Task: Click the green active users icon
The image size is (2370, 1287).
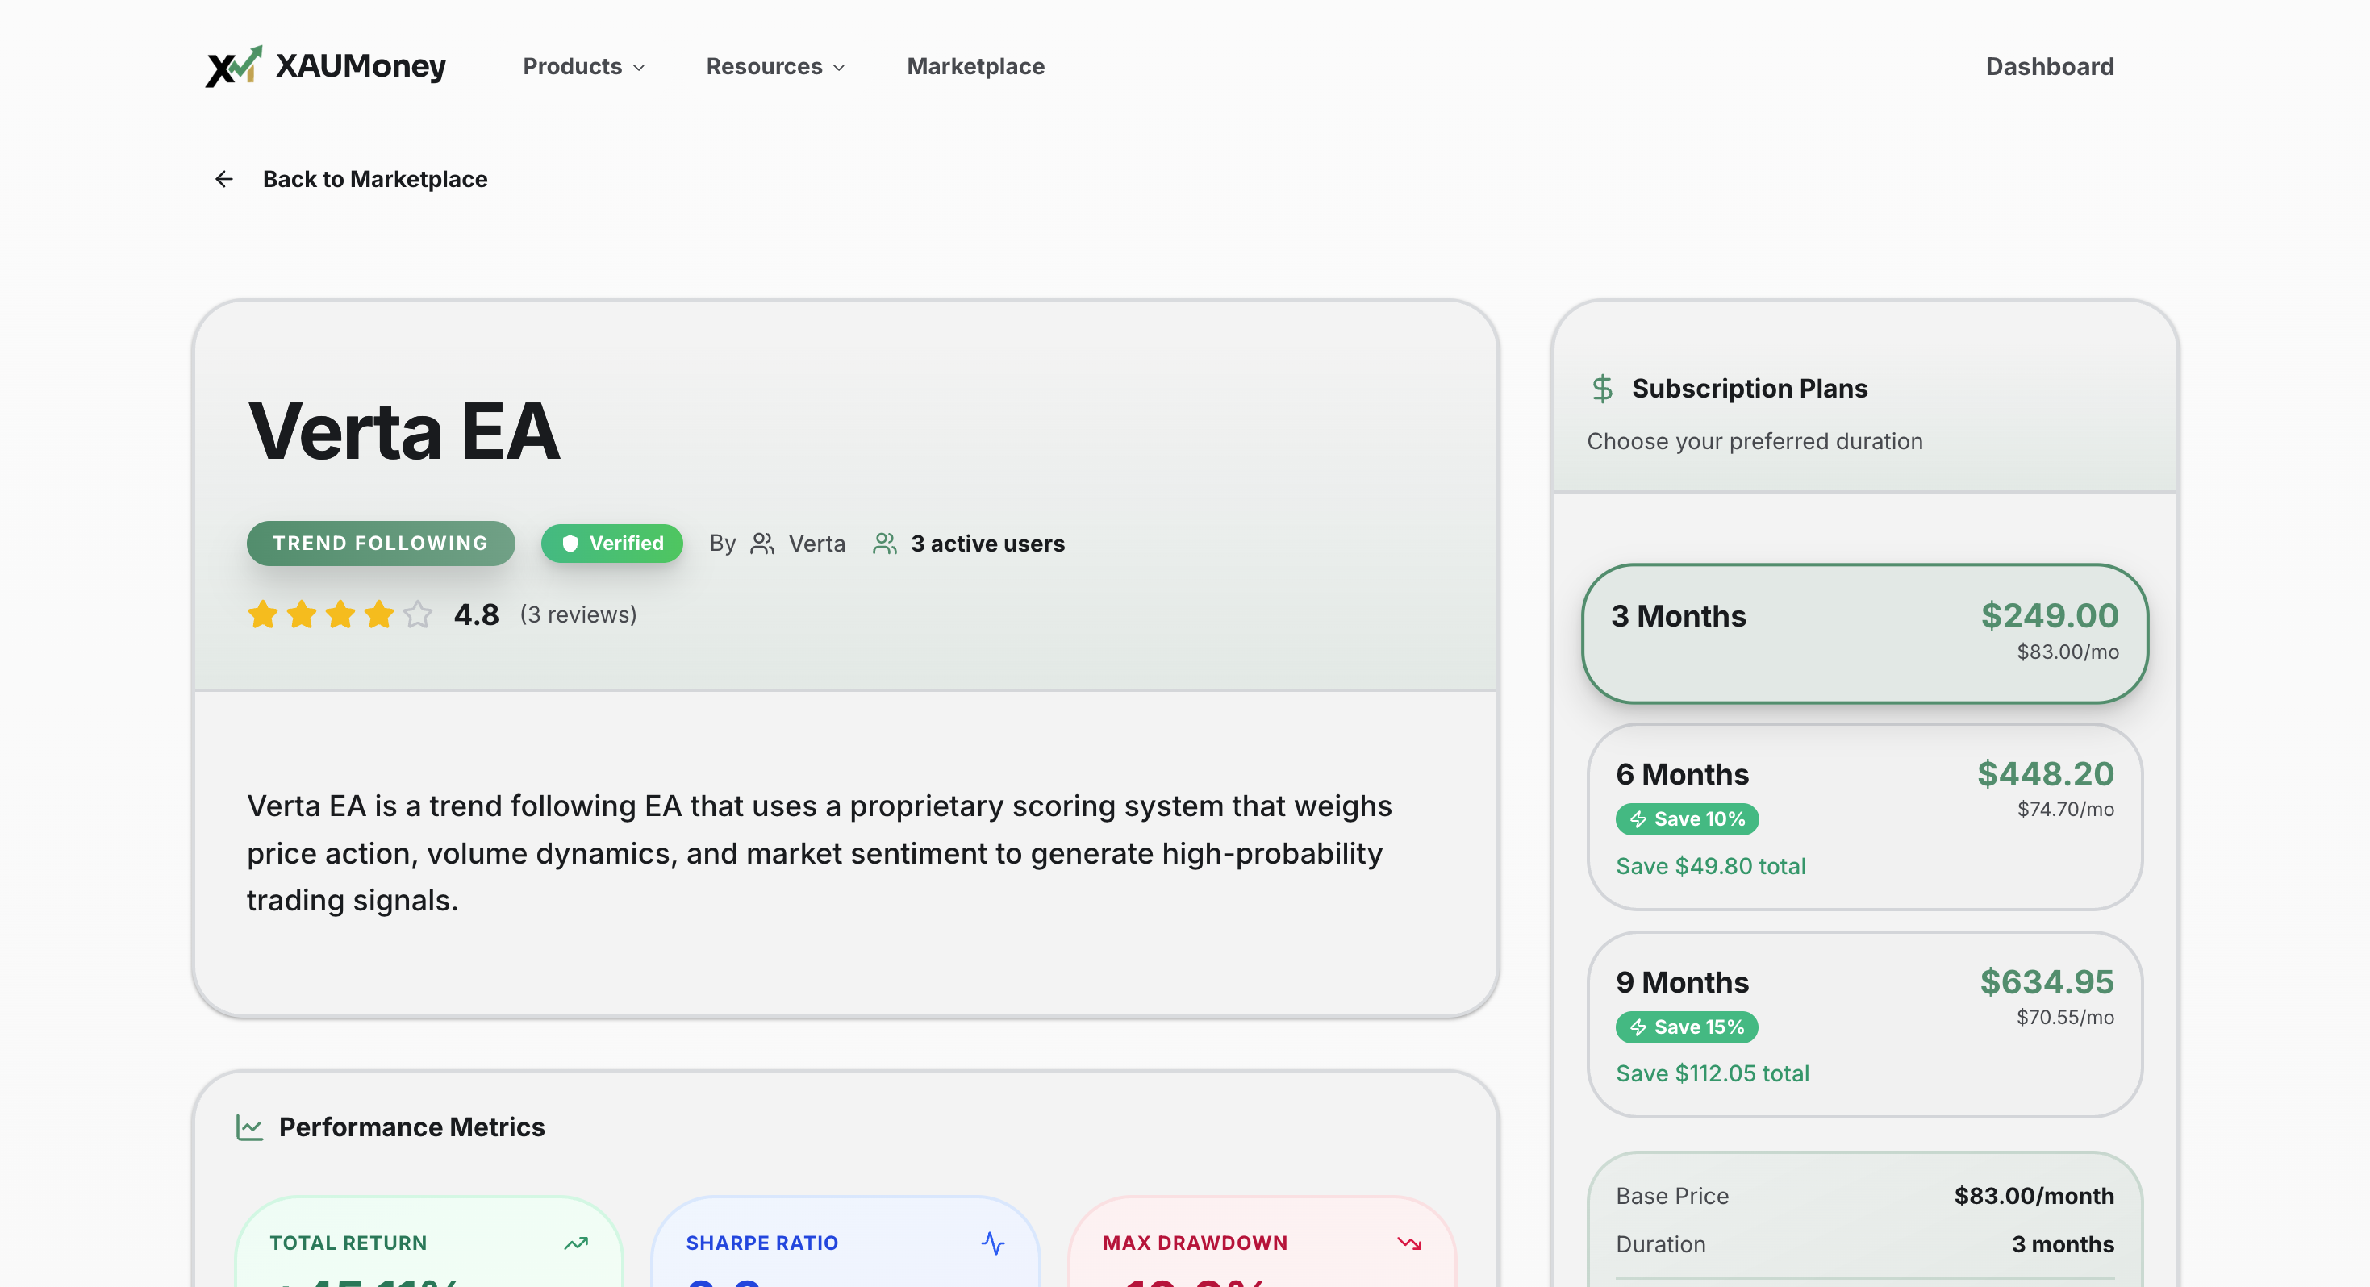Action: click(x=884, y=544)
